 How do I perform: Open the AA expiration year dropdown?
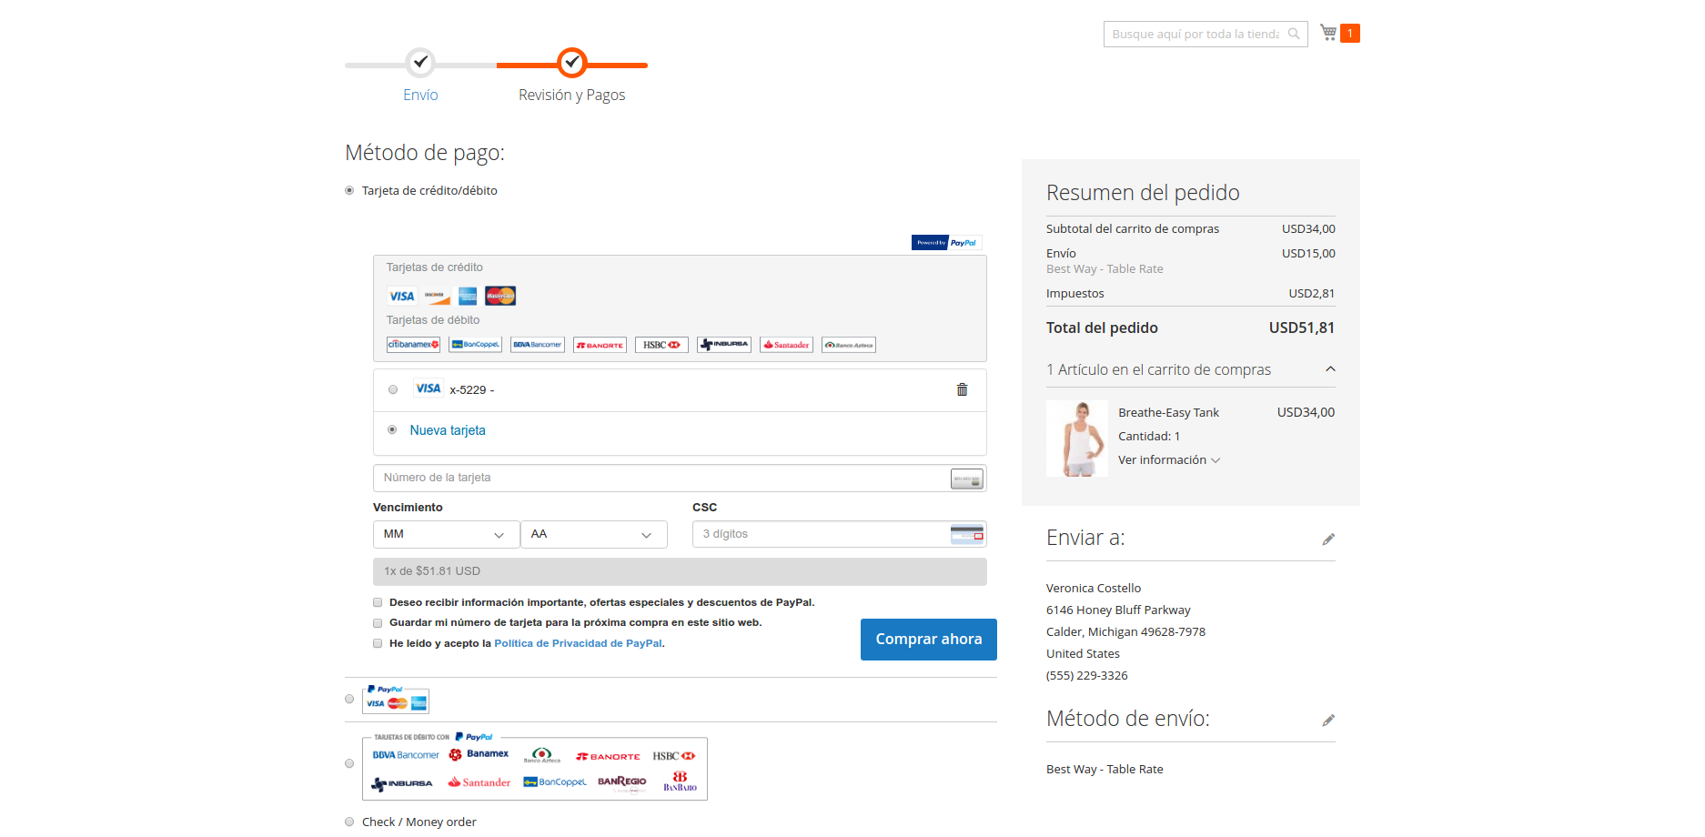tap(593, 534)
